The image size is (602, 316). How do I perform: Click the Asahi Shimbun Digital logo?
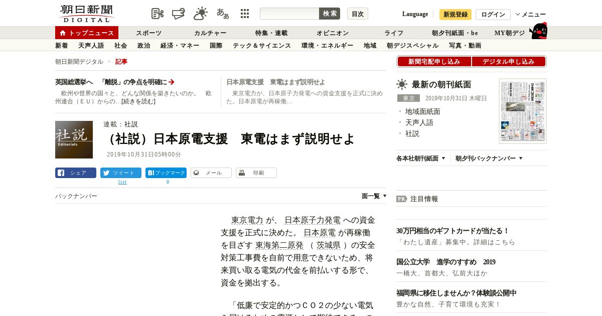tap(86, 14)
